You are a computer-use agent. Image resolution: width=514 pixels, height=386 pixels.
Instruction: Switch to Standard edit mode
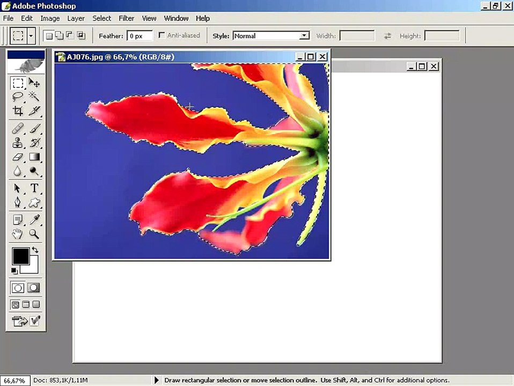[18, 288]
